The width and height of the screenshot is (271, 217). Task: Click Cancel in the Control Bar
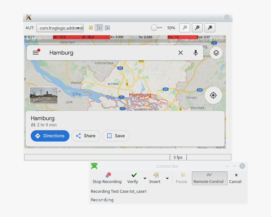(235, 178)
